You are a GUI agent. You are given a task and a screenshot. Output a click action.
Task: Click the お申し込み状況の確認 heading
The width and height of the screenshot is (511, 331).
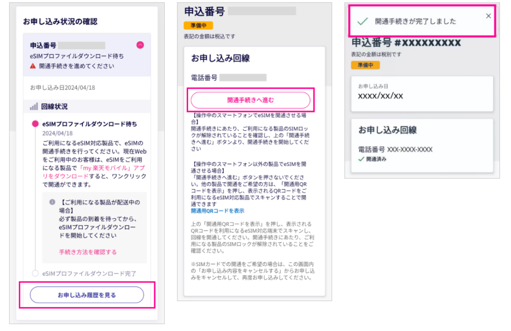60,21
